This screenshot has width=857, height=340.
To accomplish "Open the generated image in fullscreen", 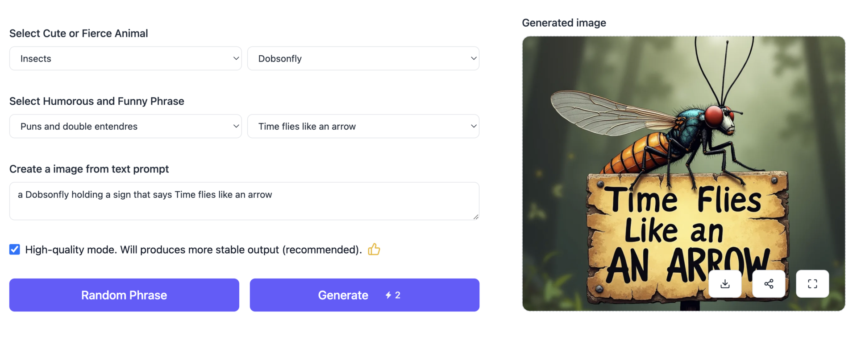I will pos(812,284).
